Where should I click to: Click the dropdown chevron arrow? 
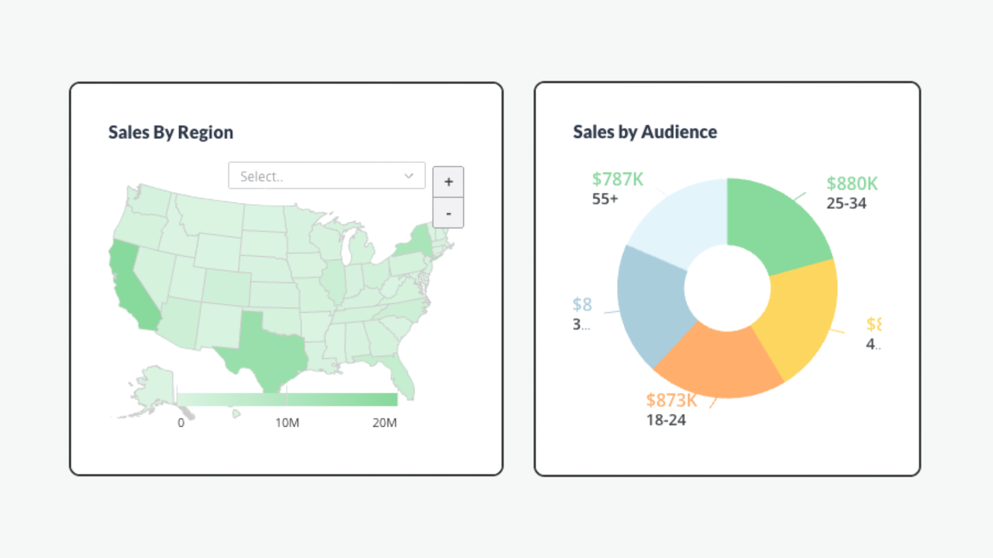(409, 176)
